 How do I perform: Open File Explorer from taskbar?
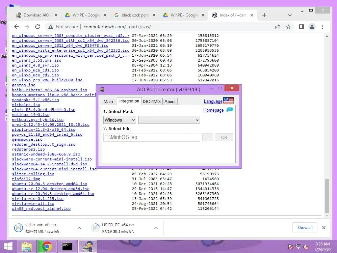coord(26,246)
